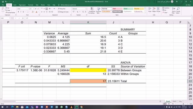Image resolution: width=193 pixels, height=109 pixels.
Task: Open Sort & Filter
Action: click(174, 10)
